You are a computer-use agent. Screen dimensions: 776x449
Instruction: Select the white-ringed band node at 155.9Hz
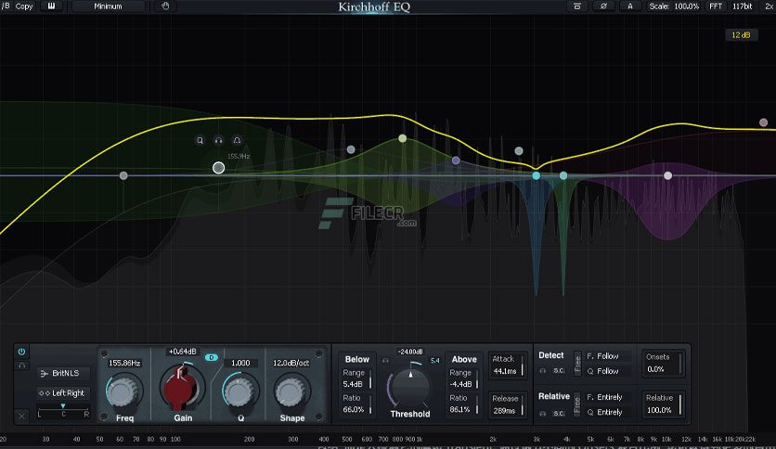tap(218, 168)
